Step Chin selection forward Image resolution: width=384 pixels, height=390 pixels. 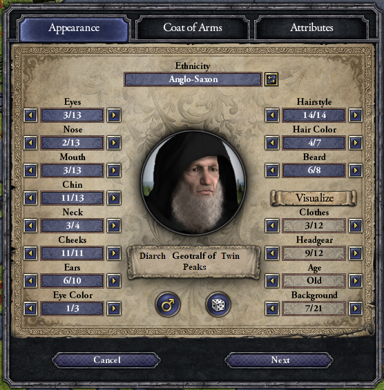[114, 198]
